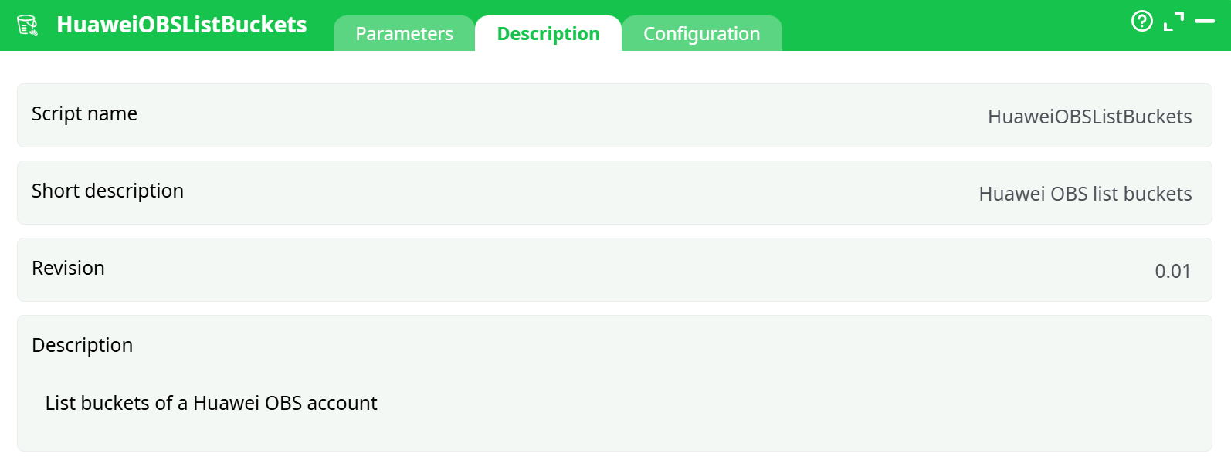Click the Short description label text
This screenshot has width=1231, height=460.
point(107,191)
